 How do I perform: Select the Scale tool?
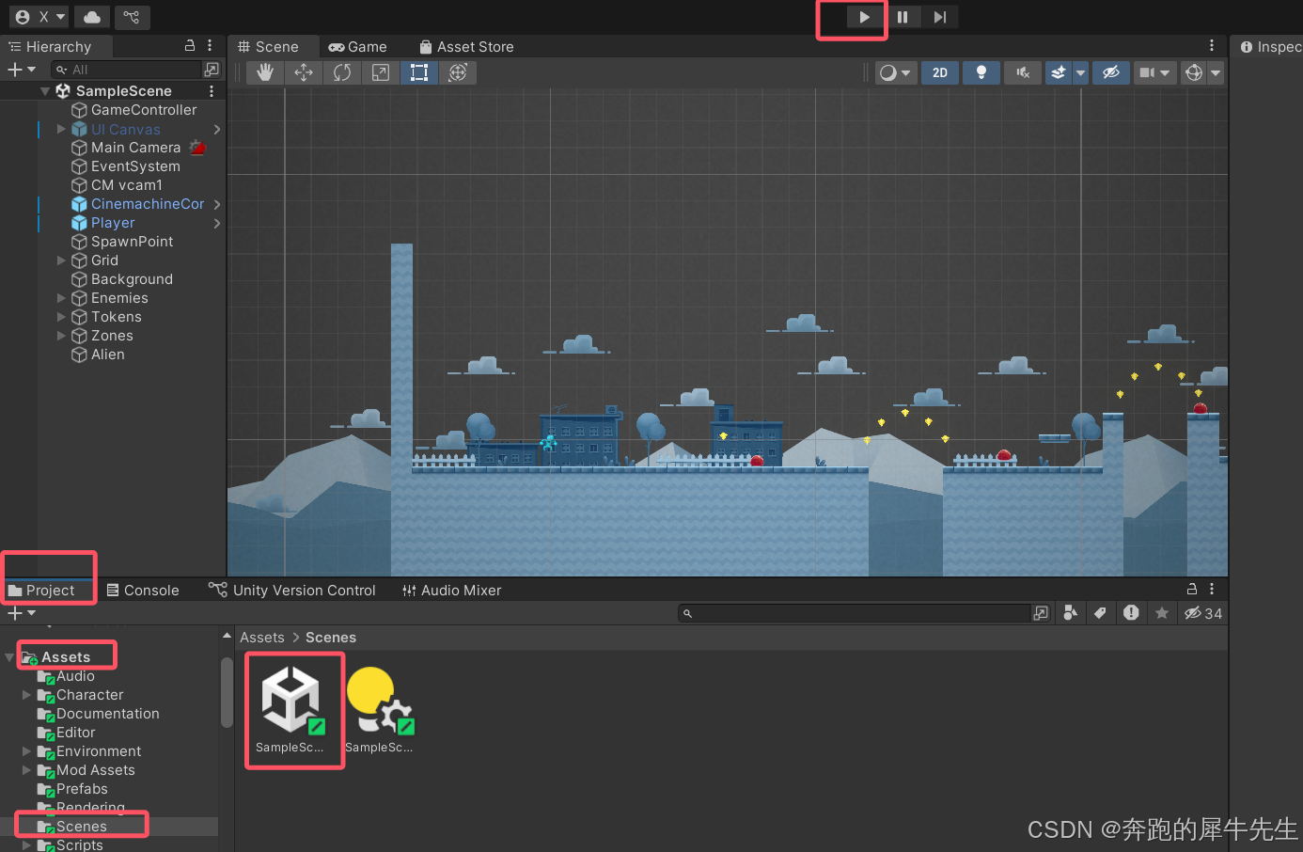point(381,72)
